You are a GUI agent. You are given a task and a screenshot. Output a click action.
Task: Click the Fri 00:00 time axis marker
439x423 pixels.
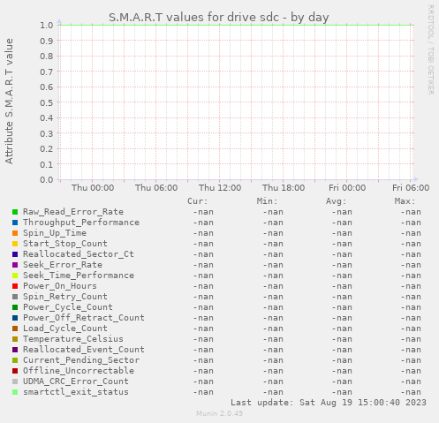tap(347, 188)
